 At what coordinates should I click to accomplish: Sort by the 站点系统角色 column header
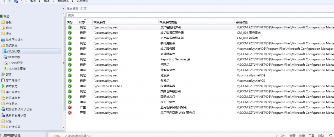click(x=197, y=22)
